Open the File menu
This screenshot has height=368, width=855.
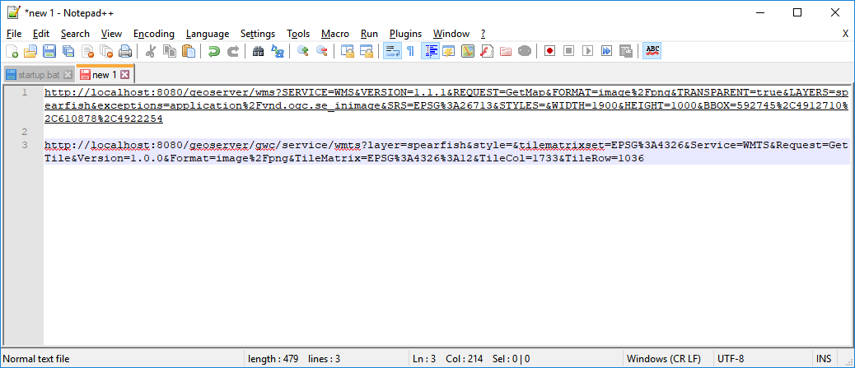click(x=14, y=34)
